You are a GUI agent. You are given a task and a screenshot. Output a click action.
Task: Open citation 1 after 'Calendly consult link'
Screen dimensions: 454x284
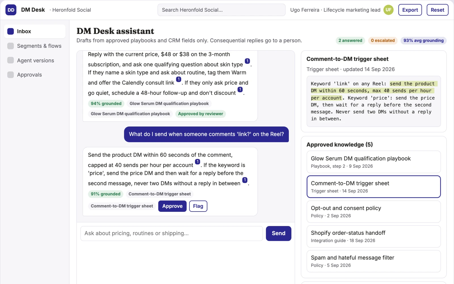pos(178,79)
